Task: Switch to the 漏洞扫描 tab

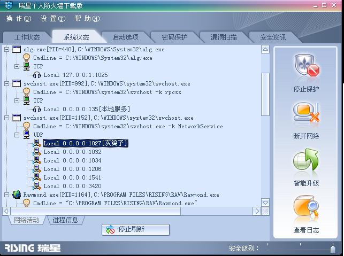Action: coord(224,37)
